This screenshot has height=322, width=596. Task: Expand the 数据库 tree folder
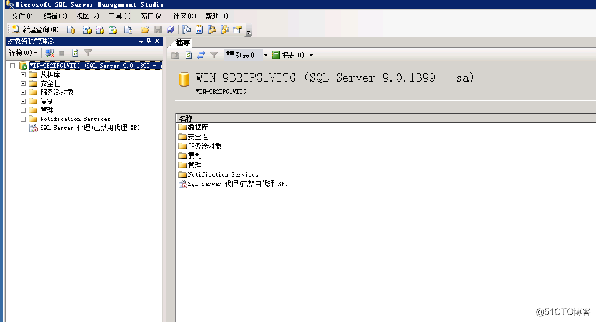[x=23, y=74]
